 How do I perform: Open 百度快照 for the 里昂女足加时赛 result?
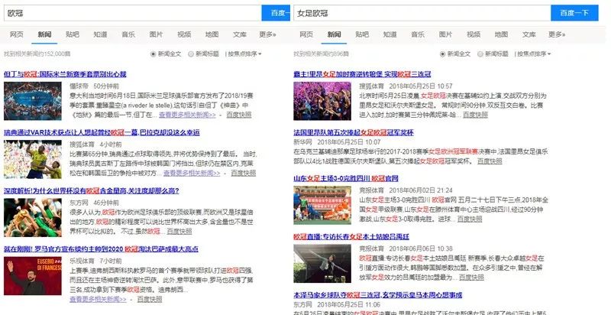(x=475, y=115)
